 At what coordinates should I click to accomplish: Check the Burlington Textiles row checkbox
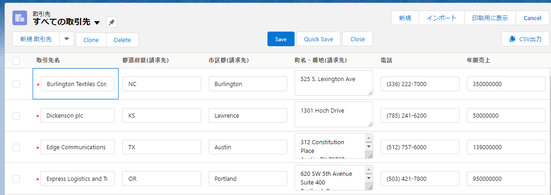pyautogui.click(x=16, y=84)
